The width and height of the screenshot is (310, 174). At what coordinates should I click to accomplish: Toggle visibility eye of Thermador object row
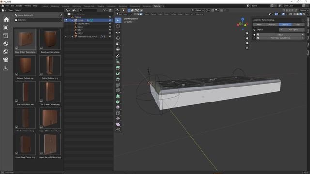[110, 37]
